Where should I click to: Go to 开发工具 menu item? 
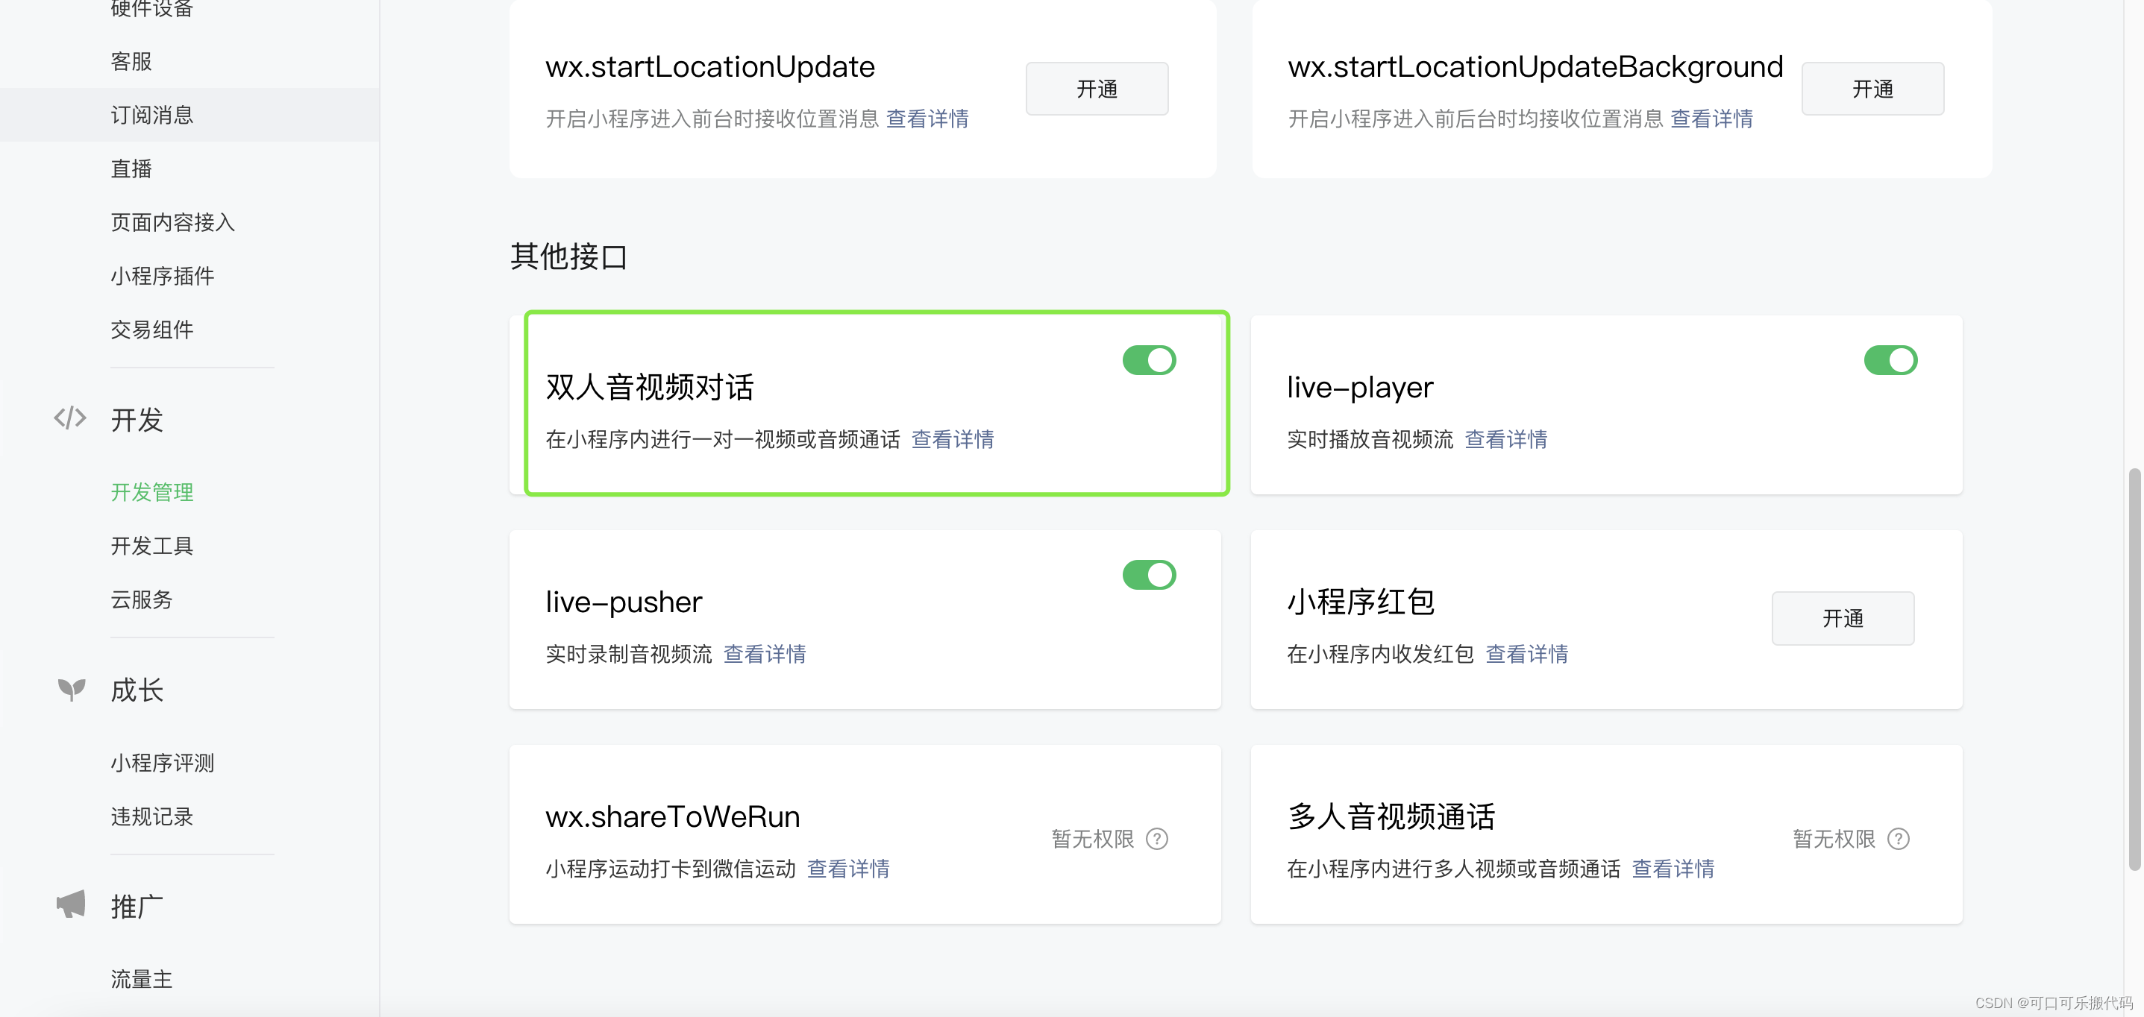152,547
